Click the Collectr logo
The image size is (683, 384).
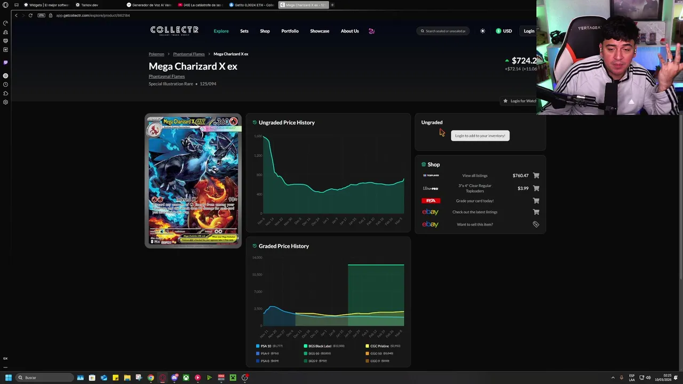point(174,30)
